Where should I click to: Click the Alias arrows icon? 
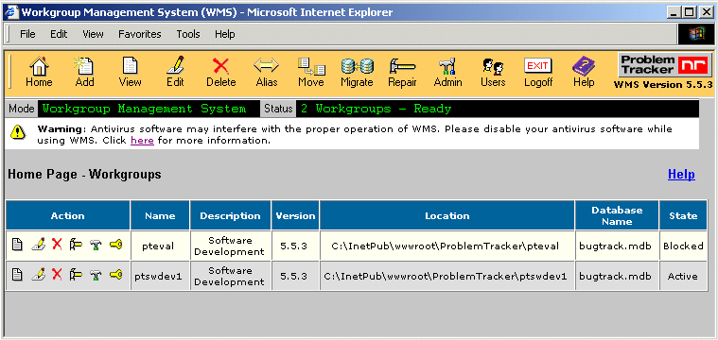click(x=267, y=72)
